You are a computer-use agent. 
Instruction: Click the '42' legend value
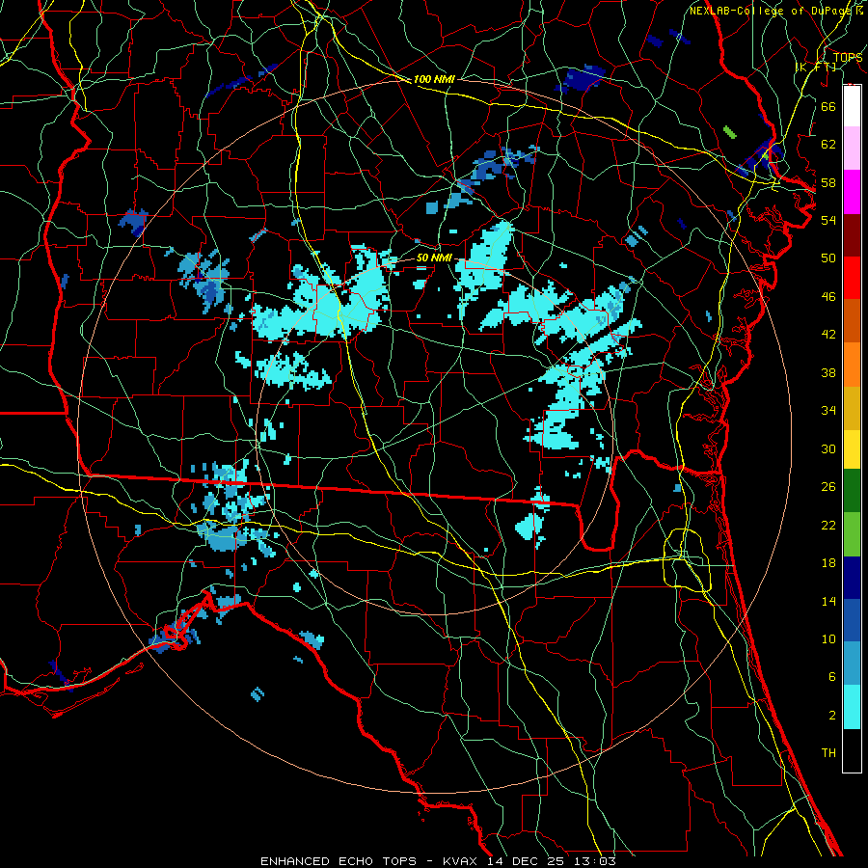pos(828,335)
